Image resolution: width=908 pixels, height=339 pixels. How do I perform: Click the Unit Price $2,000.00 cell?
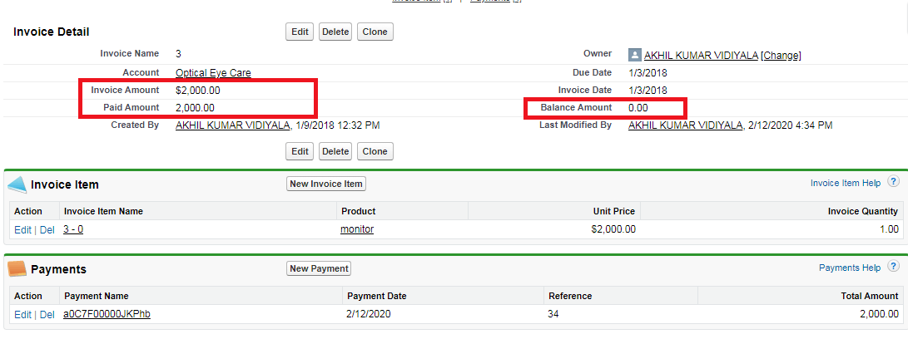tap(613, 229)
